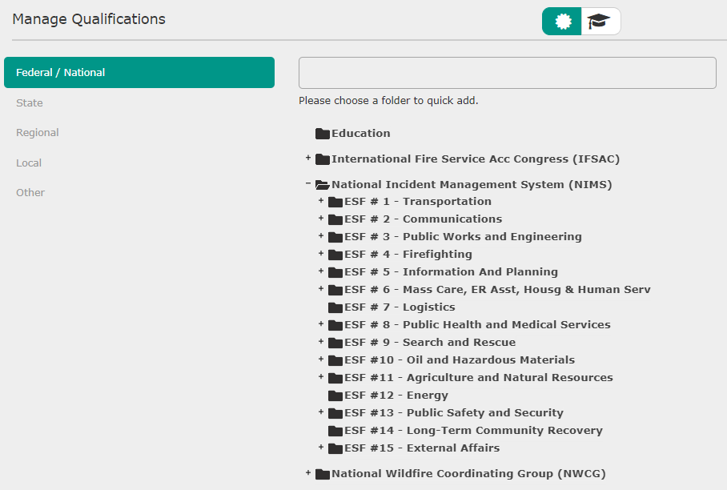Switch to the graduation cap education view

click(600, 22)
